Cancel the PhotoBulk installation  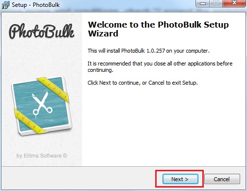coord(222,179)
